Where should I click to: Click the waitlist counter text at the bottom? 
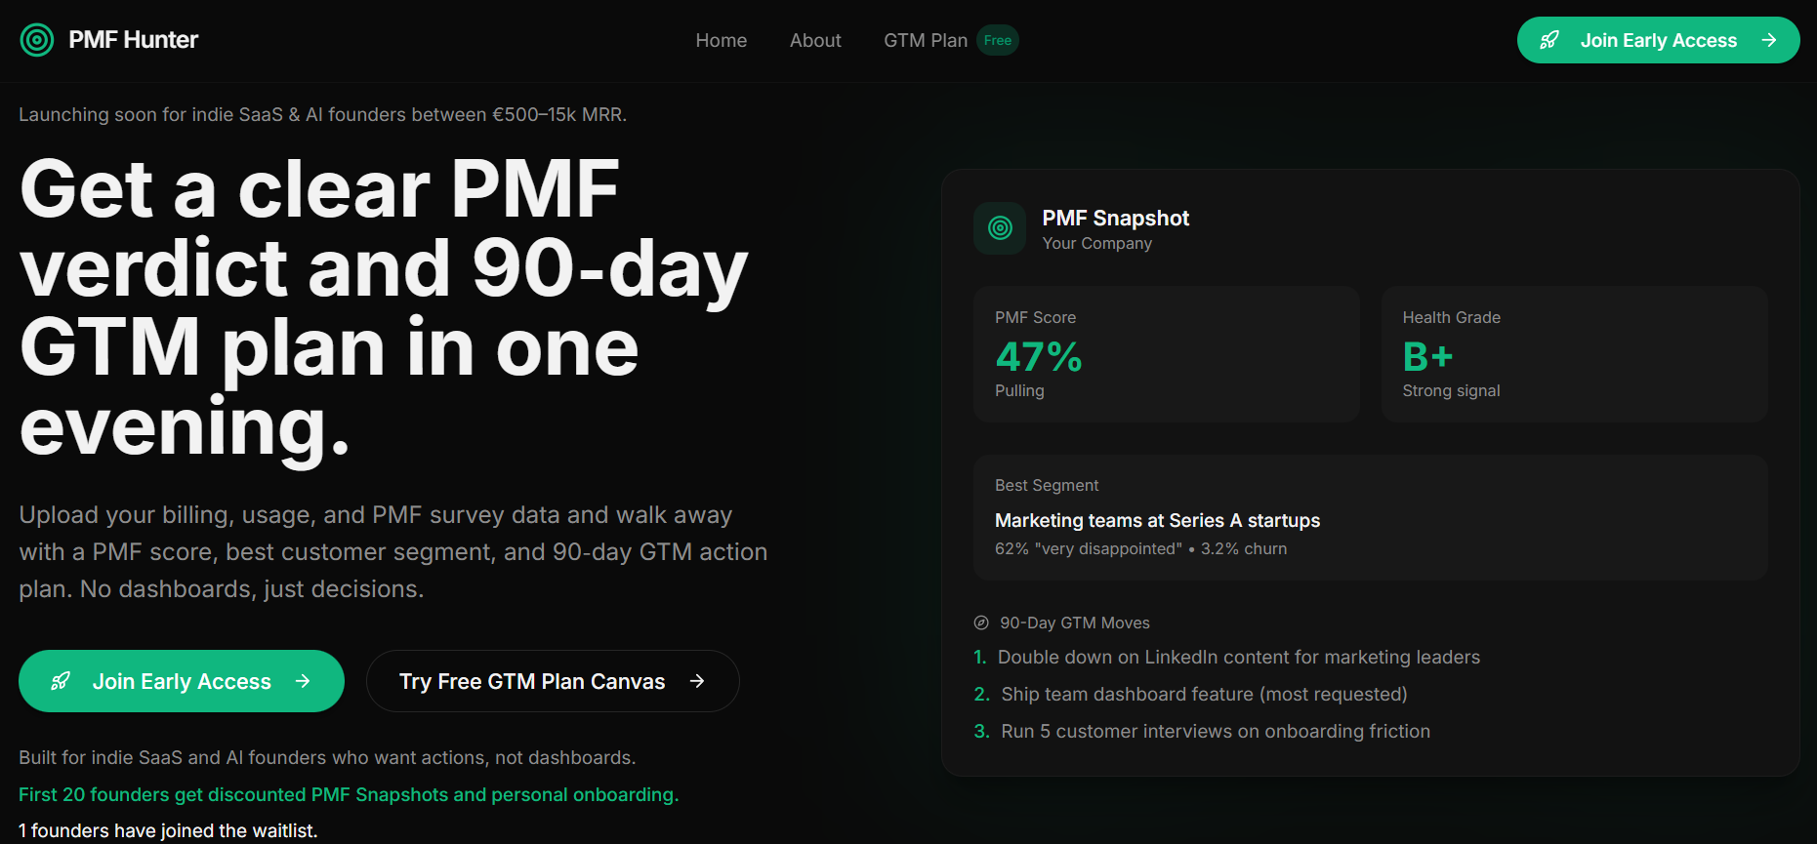167,830
